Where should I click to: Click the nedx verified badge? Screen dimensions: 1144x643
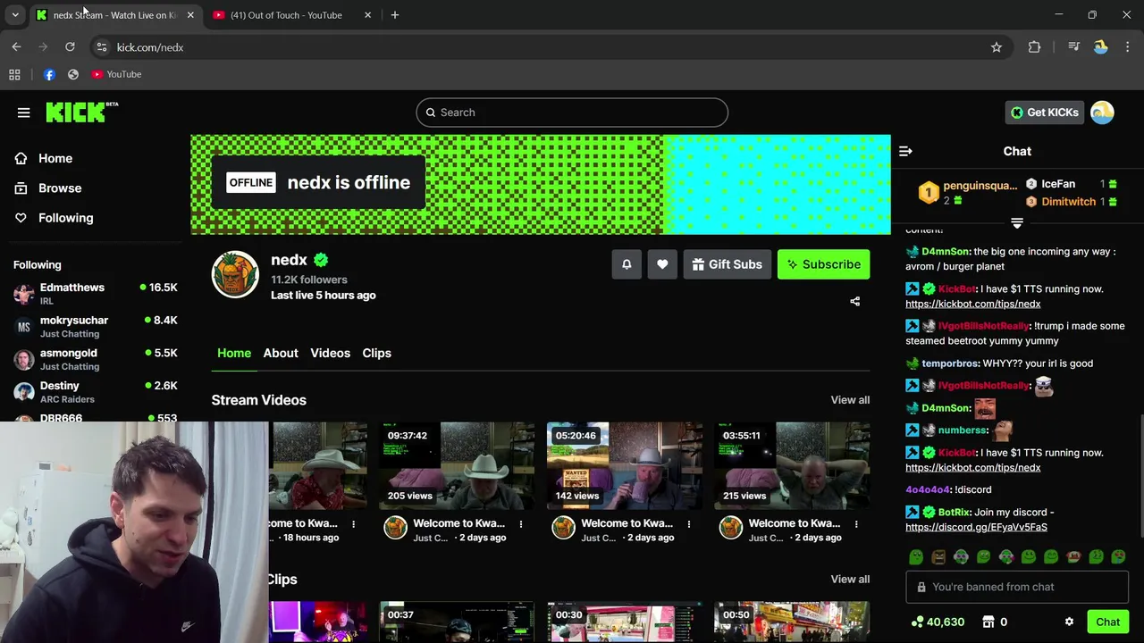tap(321, 260)
